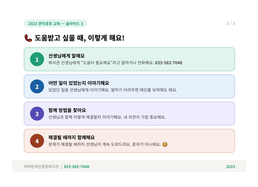Click the description text of step 2

click(x=113, y=90)
